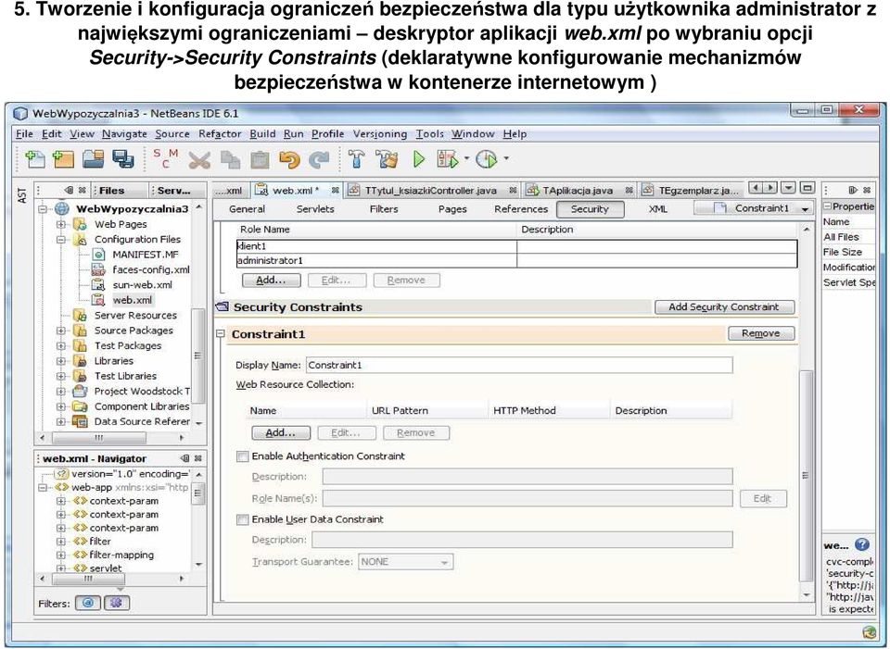The height and width of the screenshot is (649, 890).
Task: Click the Cut scissors icon
Action: point(199,160)
